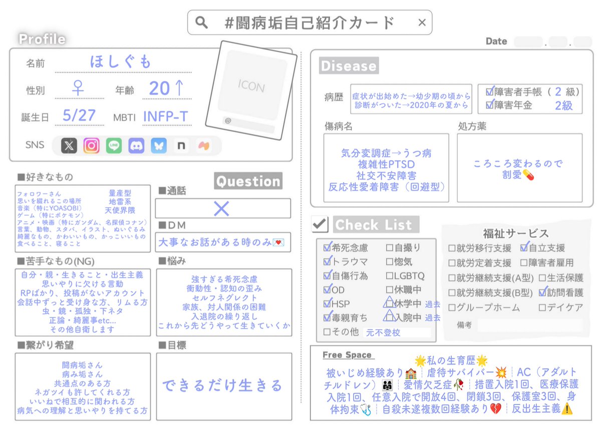Click the warning emoji after 反出生主義
This screenshot has width=601, height=429.
pos(567,409)
